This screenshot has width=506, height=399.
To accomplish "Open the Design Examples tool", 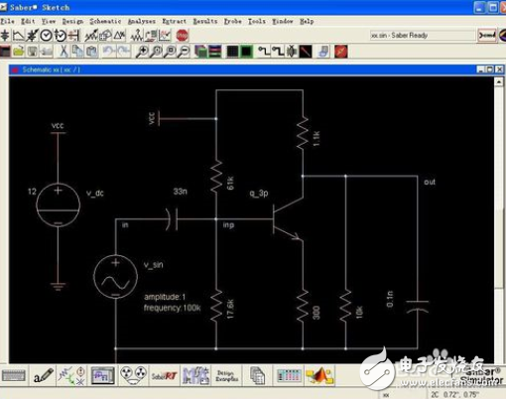I will (x=226, y=376).
